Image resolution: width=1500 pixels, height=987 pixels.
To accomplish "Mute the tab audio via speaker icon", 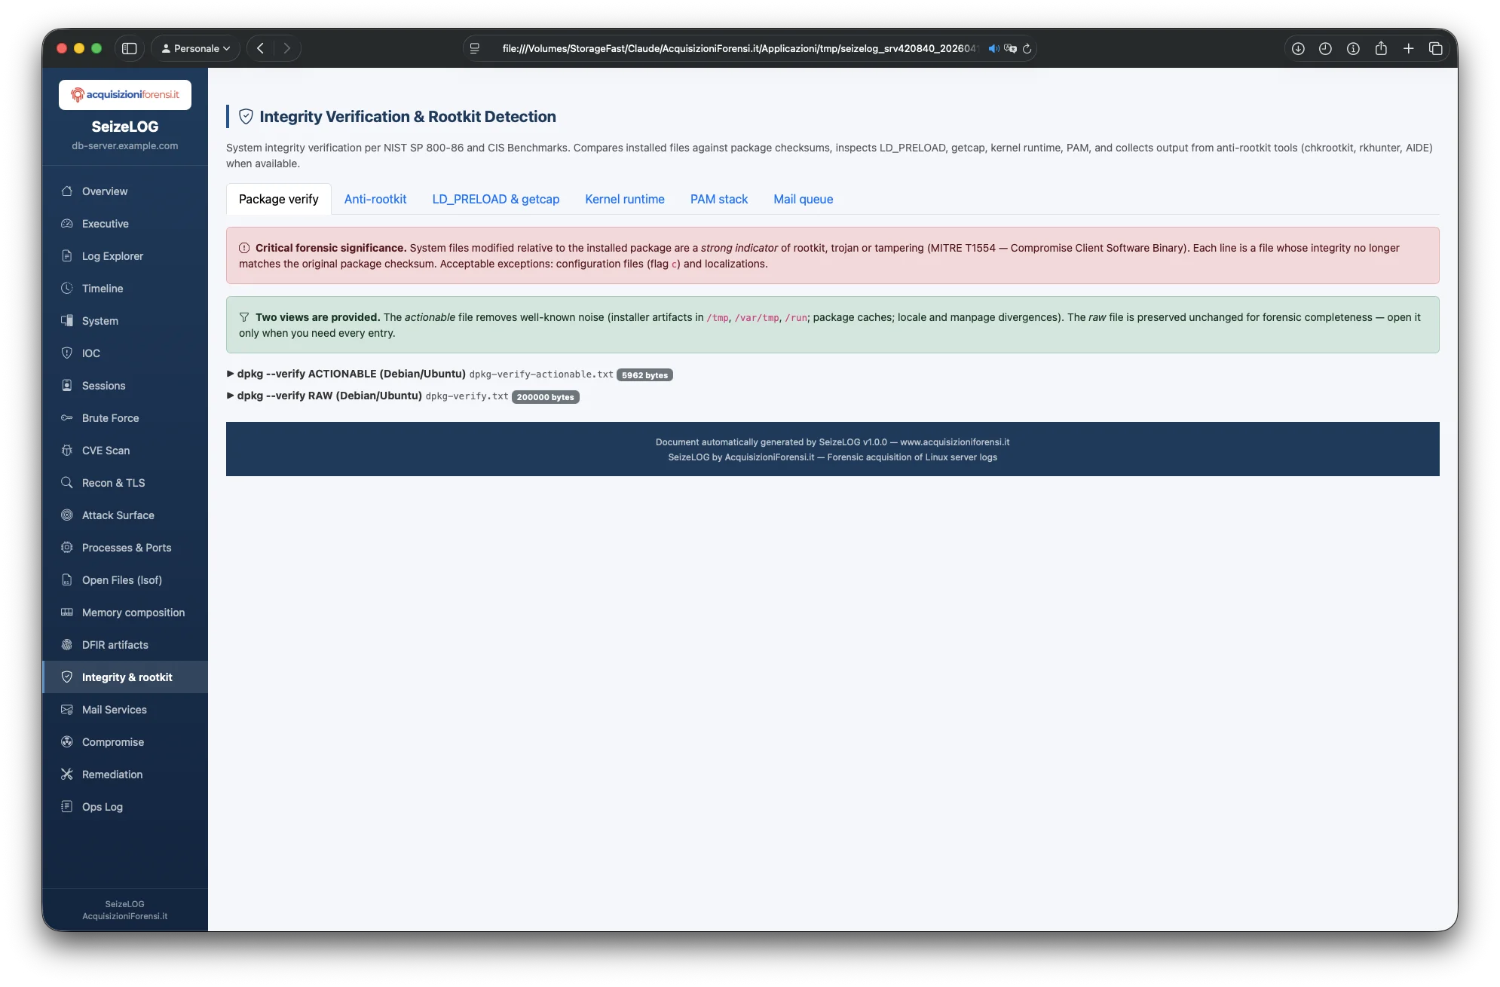I will [x=992, y=48].
